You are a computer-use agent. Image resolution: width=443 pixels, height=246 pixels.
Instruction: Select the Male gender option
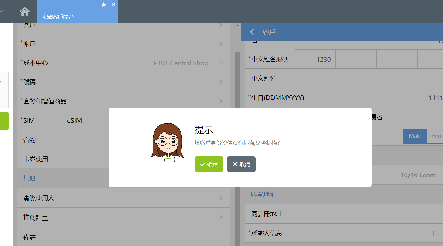(415, 136)
